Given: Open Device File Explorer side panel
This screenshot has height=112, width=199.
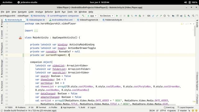Looking at the screenshot, I should tap(197, 81).
